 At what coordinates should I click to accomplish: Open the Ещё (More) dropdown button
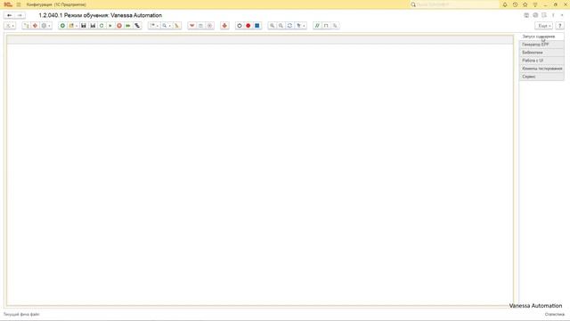point(544,26)
